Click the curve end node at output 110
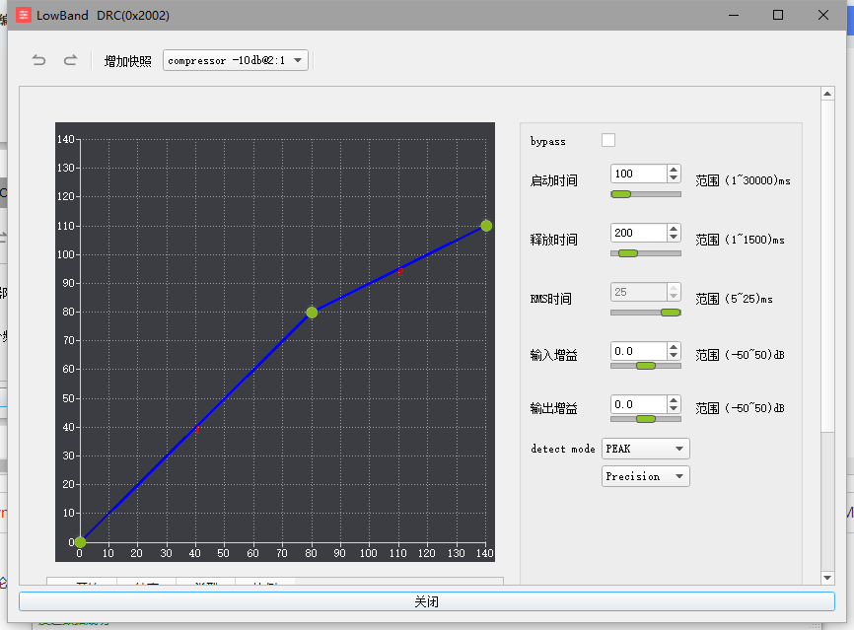854x630 pixels. pyautogui.click(x=486, y=226)
